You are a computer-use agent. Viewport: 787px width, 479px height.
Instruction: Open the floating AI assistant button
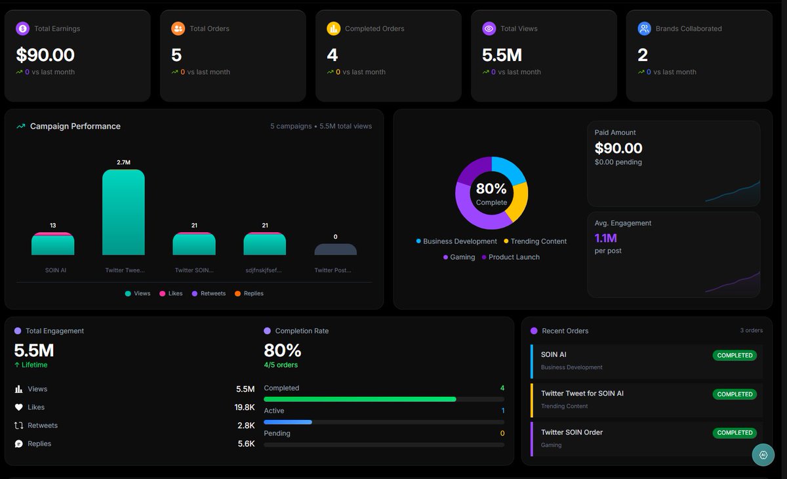(x=763, y=455)
